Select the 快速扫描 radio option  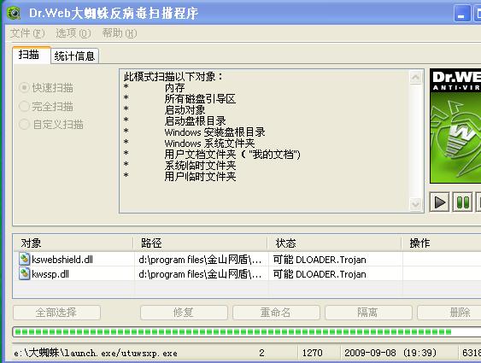[x=46, y=88]
